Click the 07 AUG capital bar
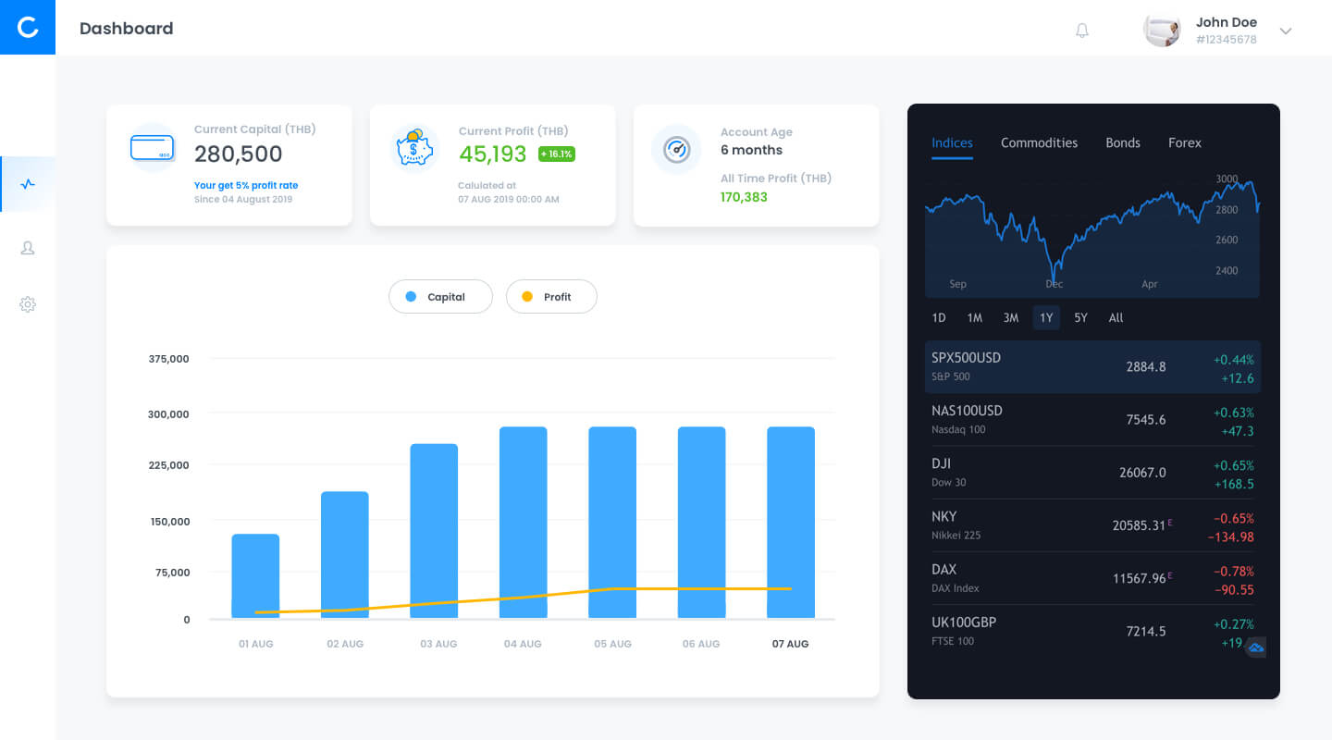Screen dimensions: 1332x740 tap(791, 523)
